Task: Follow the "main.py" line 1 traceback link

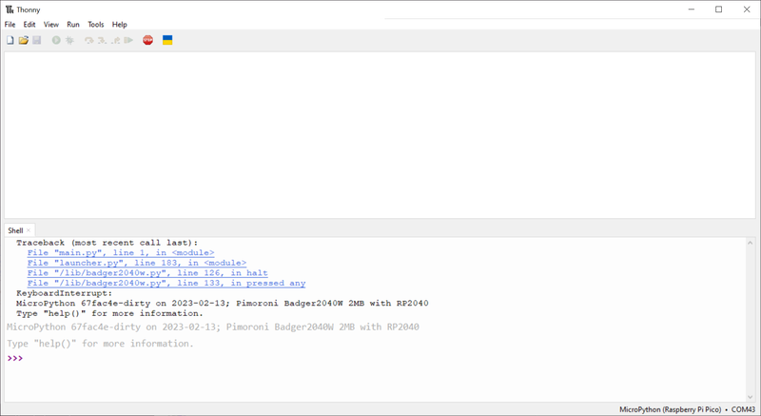Action: pyautogui.click(x=121, y=253)
